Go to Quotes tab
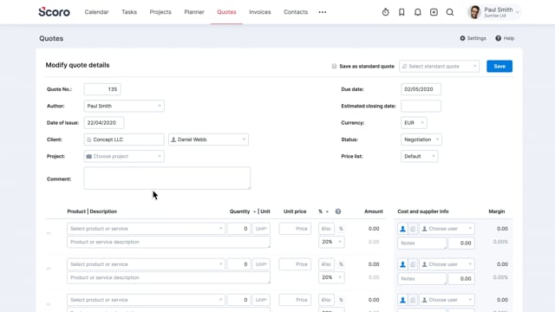 [x=226, y=12]
